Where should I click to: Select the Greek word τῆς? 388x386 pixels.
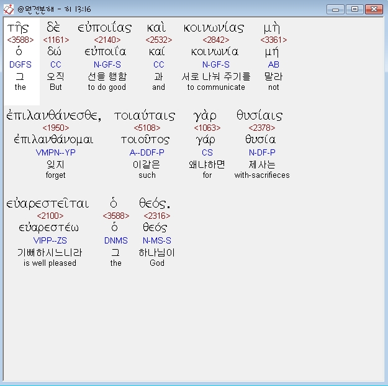18,28
